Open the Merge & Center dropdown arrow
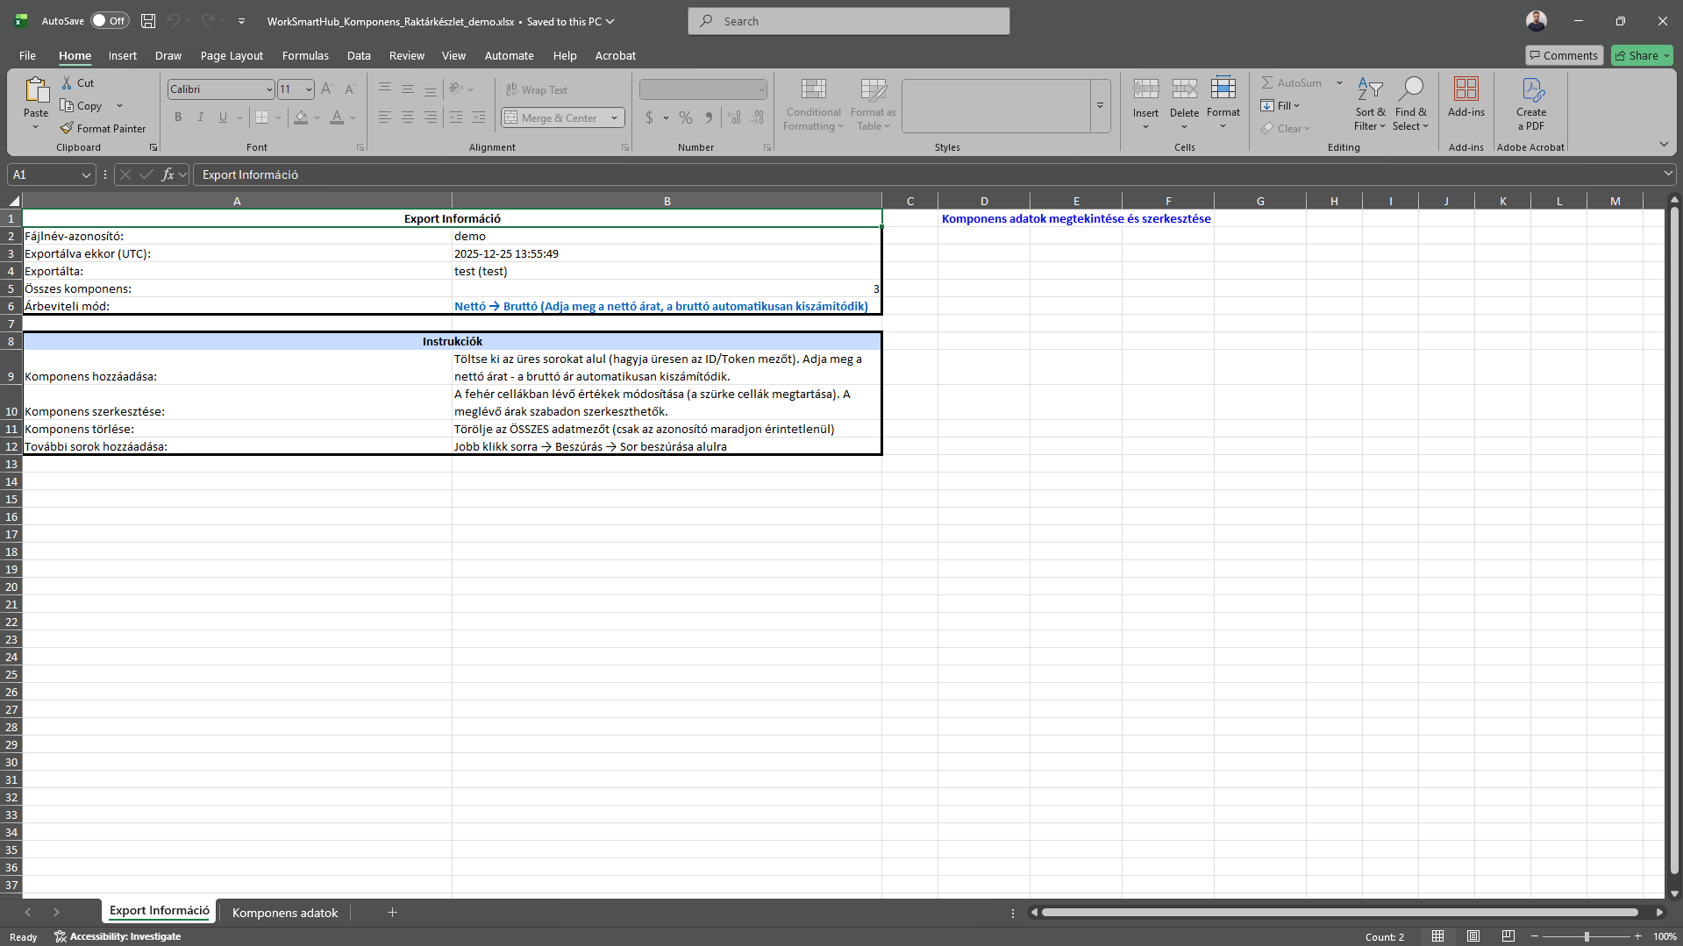Screen dimensions: 1683x946 615,117
